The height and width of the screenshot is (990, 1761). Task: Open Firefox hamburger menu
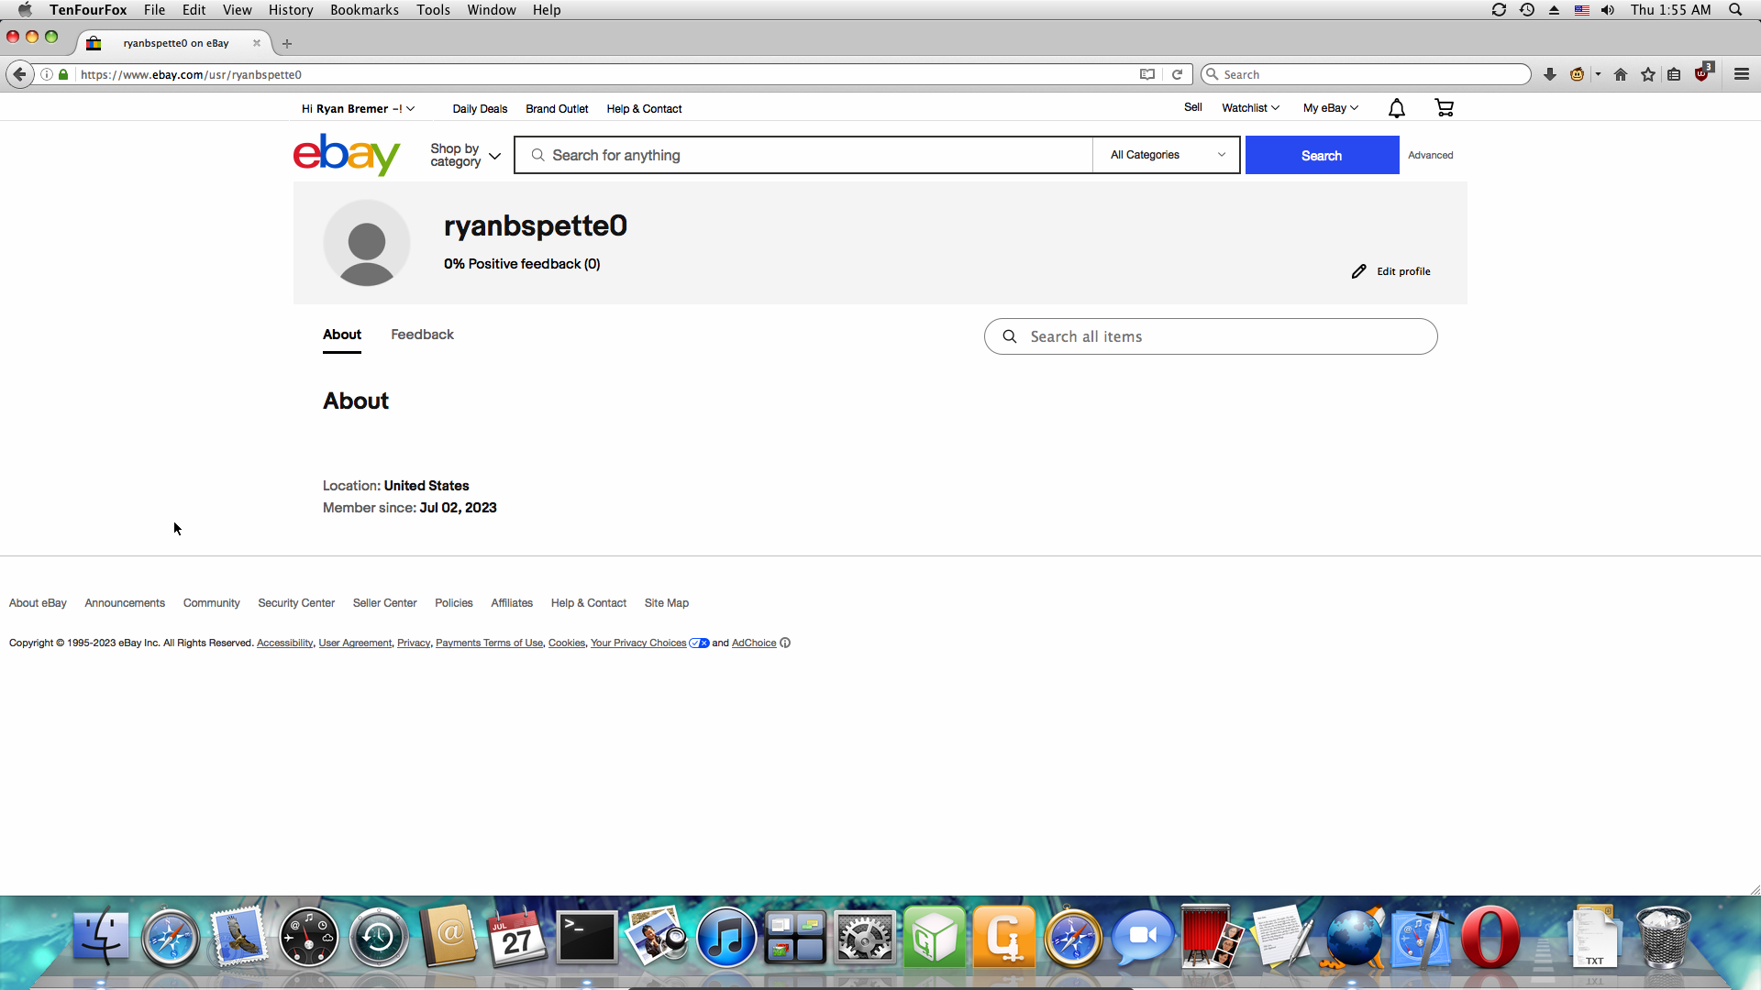click(1741, 74)
